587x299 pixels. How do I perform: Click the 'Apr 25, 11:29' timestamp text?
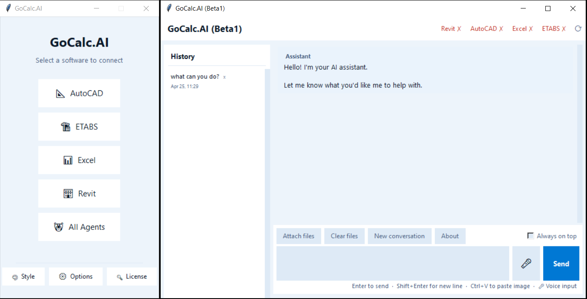coord(184,87)
